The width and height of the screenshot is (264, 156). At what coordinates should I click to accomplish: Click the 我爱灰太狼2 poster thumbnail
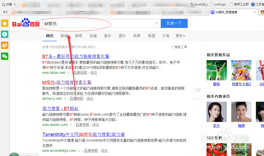241,70
